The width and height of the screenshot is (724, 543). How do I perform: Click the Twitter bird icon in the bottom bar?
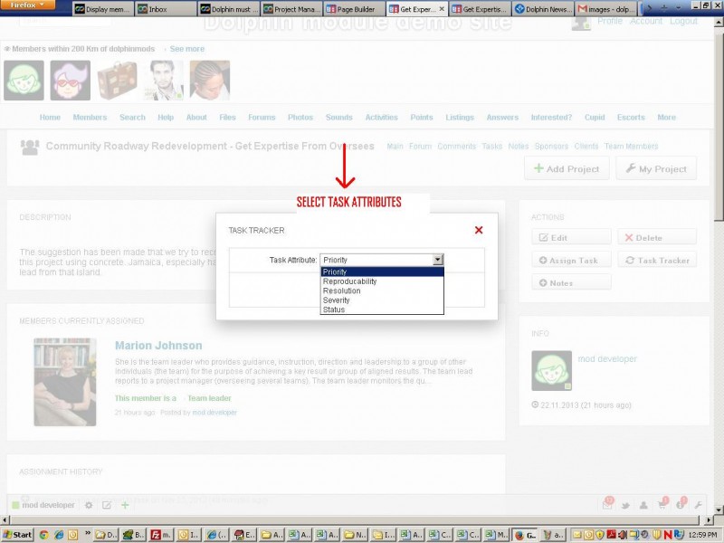point(625,506)
